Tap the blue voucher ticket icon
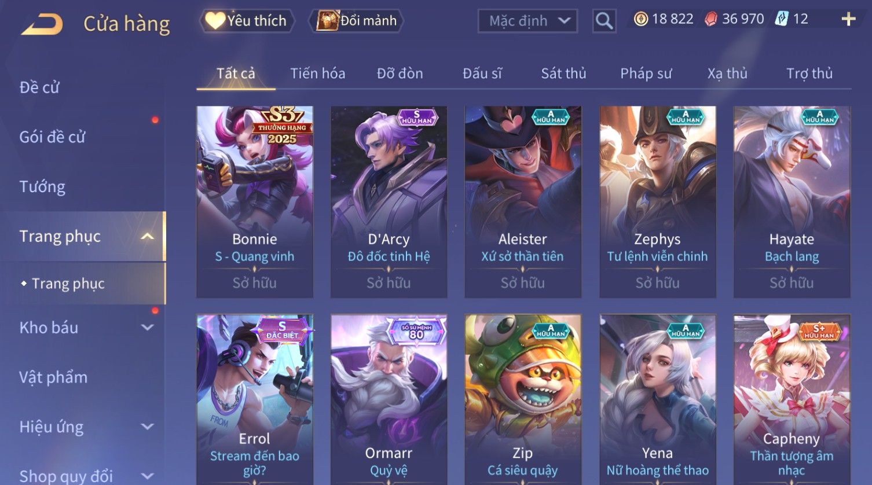 click(782, 19)
